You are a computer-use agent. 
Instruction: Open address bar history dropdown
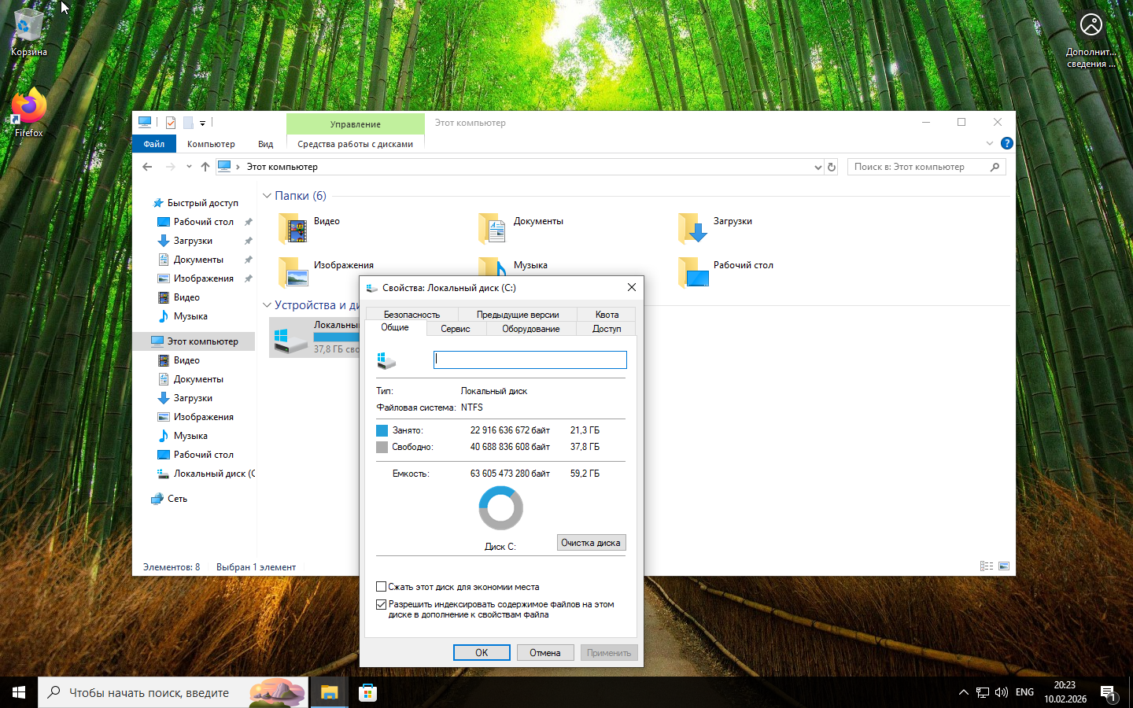click(x=817, y=167)
